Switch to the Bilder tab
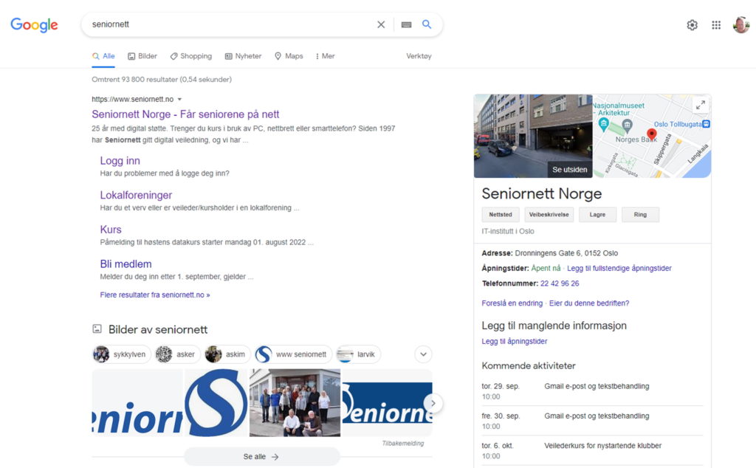This screenshot has width=756, height=468. click(142, 56)
